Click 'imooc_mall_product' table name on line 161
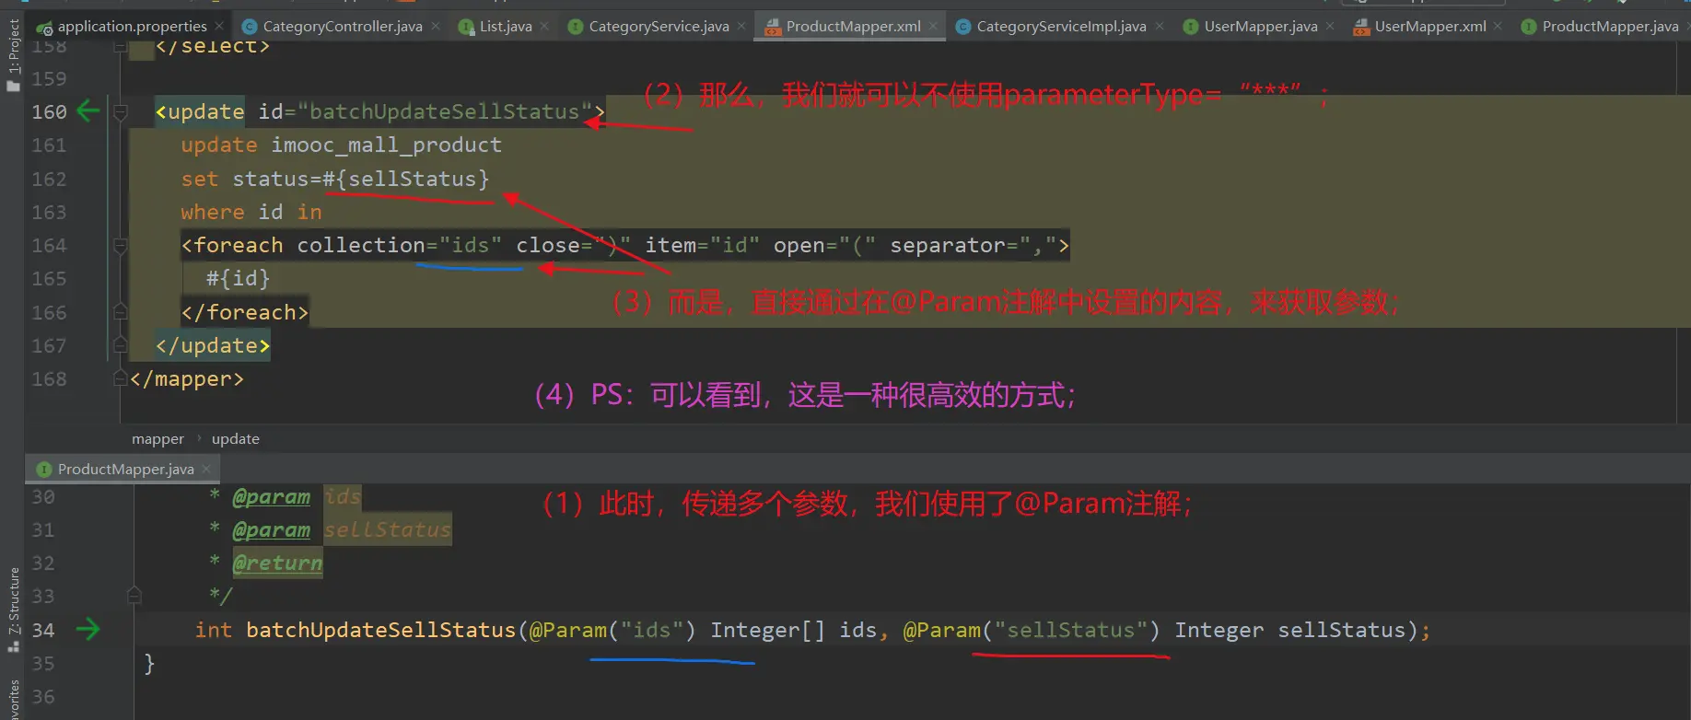Image resolution: width=1691 pixels, height=720 pixels. coord(387,145)
